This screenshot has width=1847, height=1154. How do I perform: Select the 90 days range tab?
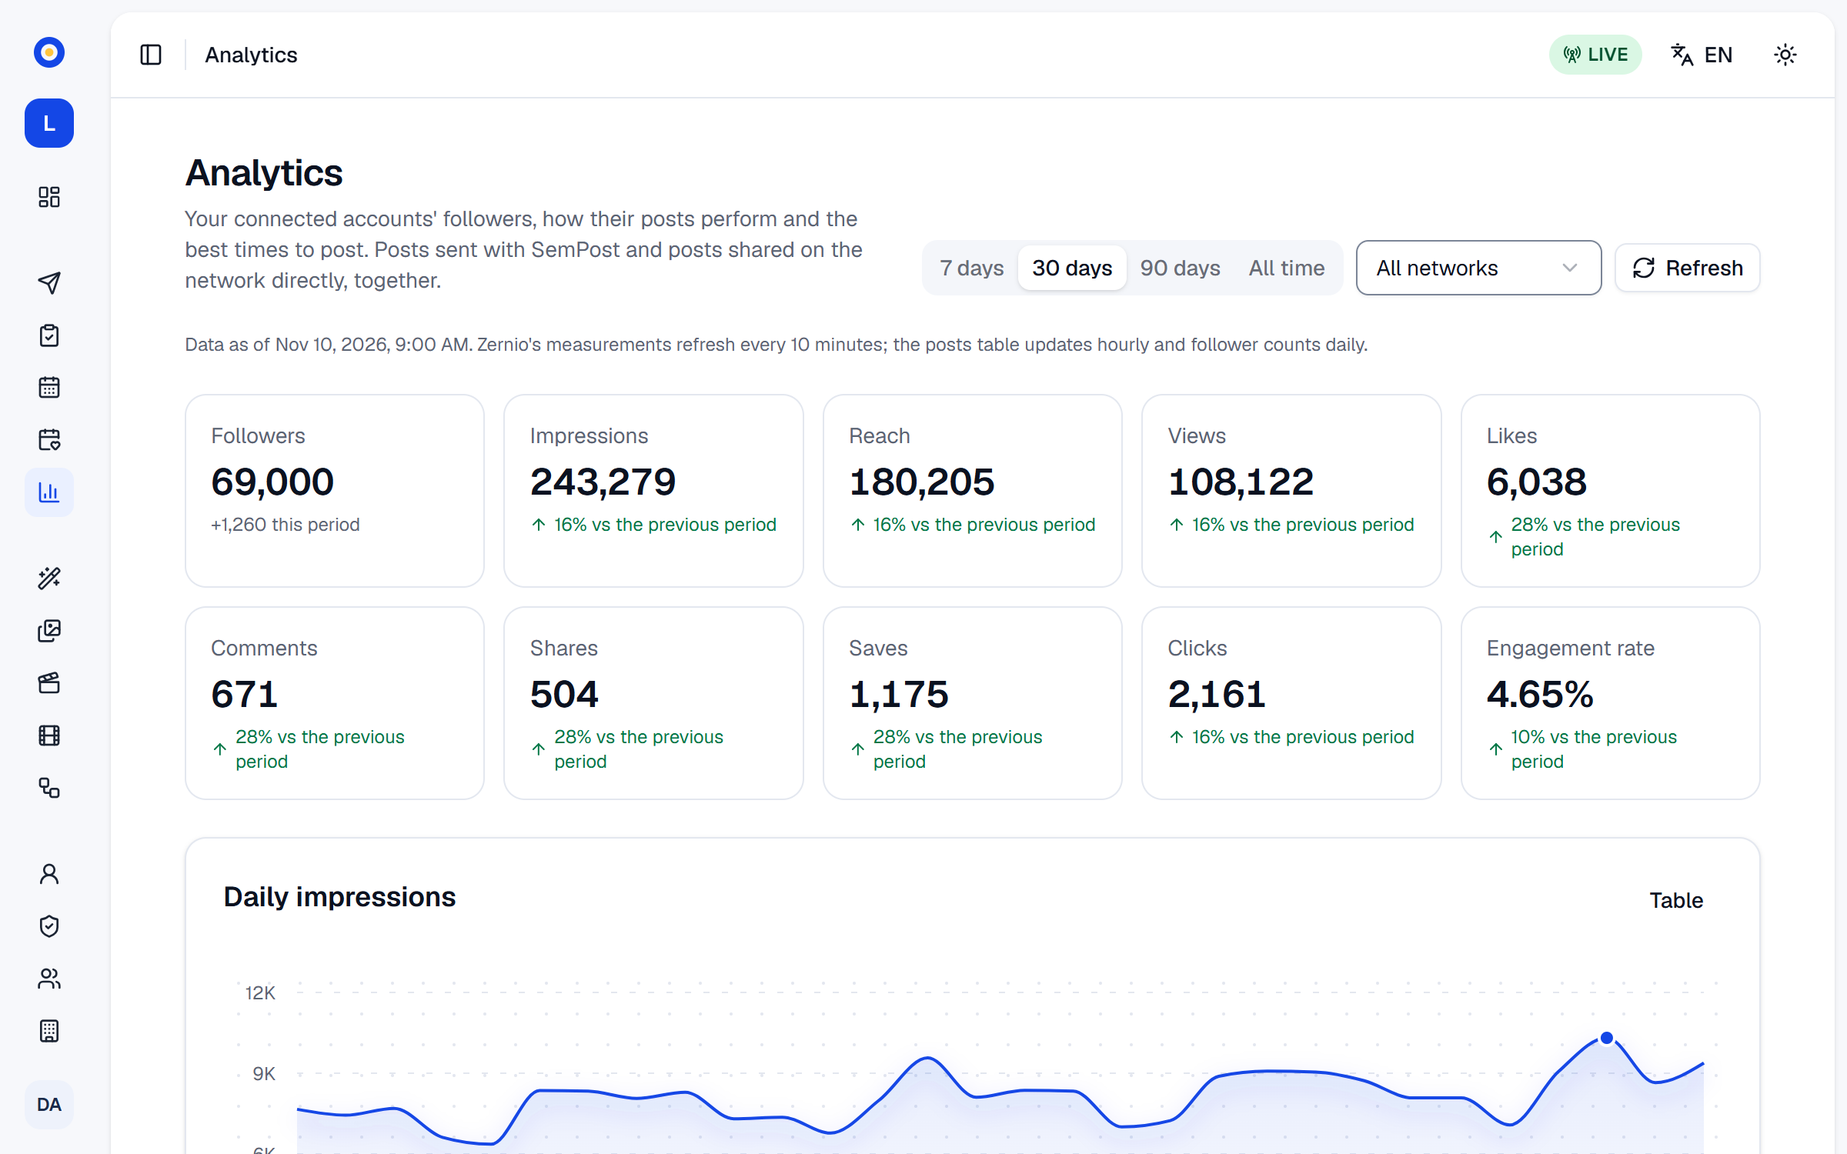coord(1180,268)
